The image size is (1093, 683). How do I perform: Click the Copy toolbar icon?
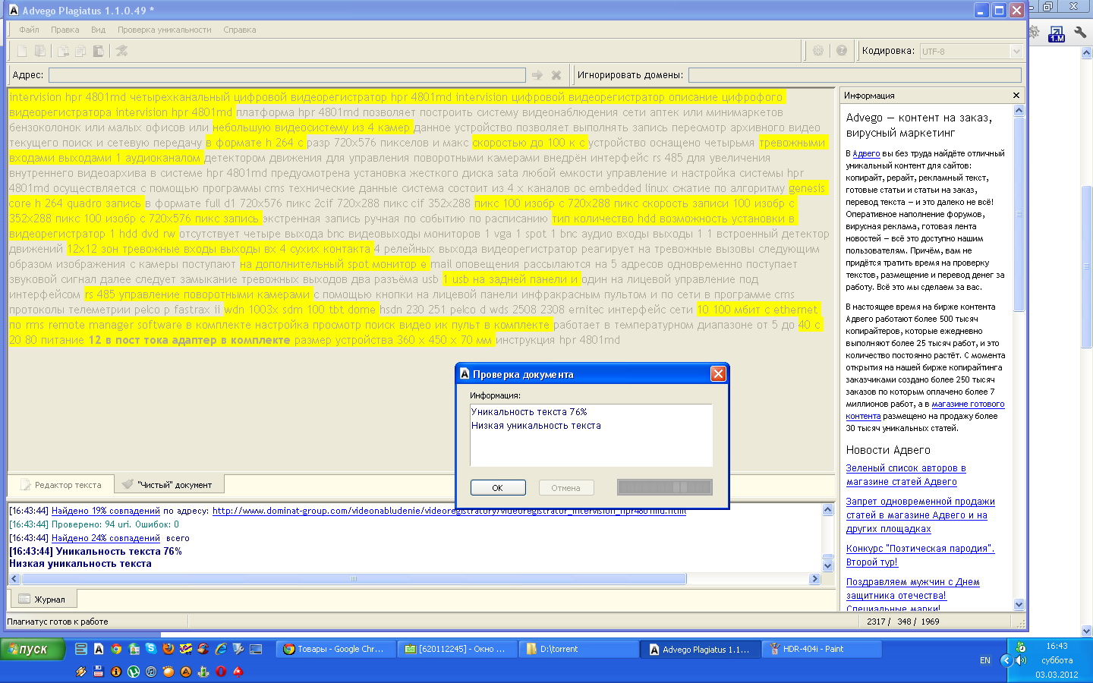pos(80,51)
